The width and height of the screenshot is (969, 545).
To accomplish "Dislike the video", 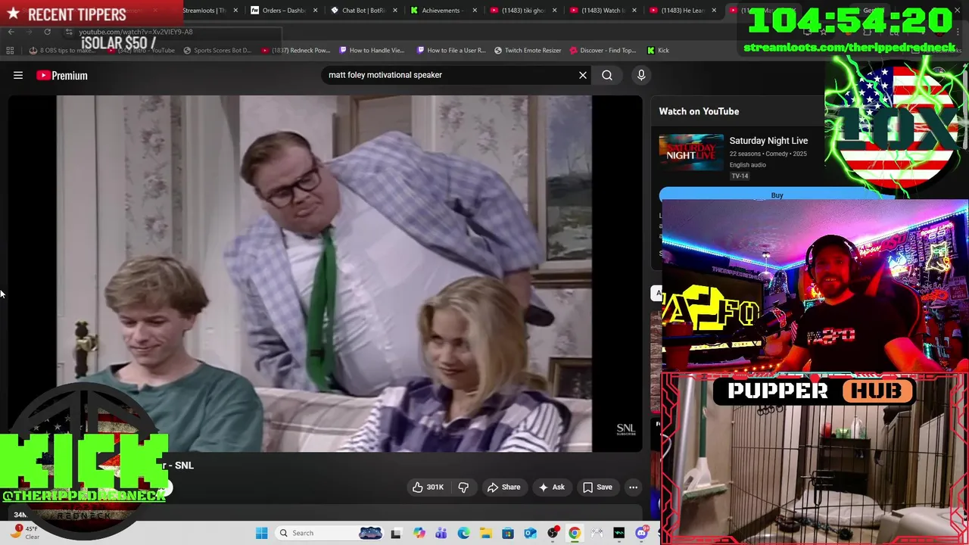I will coord(463,487).
